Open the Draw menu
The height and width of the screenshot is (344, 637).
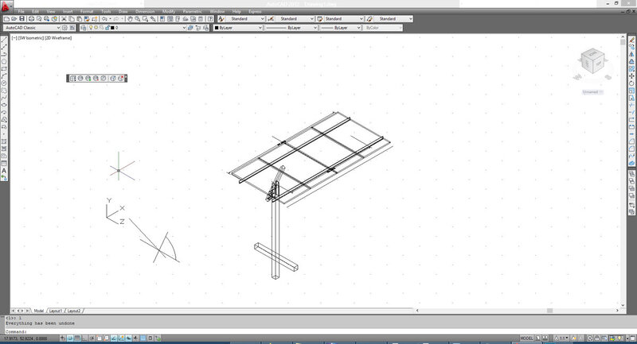123,11
